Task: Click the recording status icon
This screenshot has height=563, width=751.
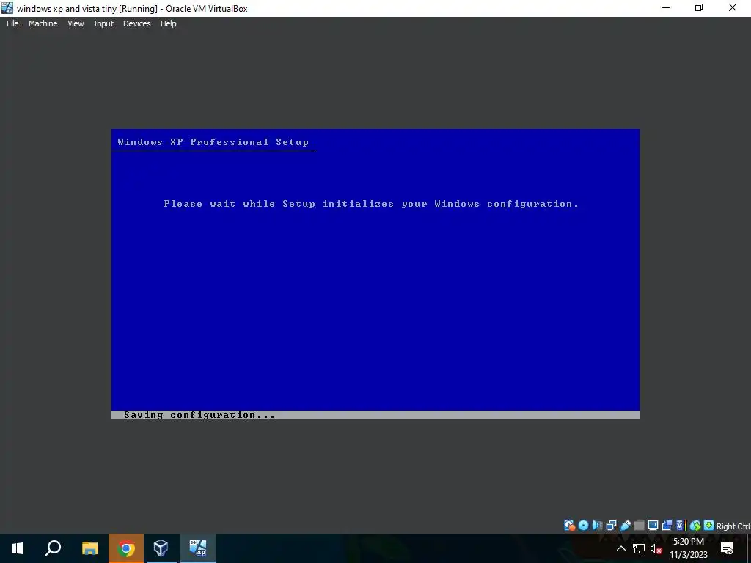Action: [667, 525]
